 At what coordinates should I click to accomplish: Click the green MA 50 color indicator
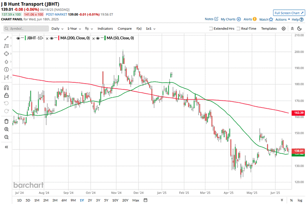tap(105, 38)
